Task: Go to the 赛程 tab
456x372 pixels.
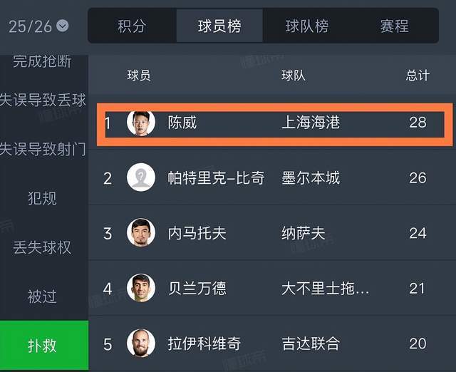Action: (394, 26)
